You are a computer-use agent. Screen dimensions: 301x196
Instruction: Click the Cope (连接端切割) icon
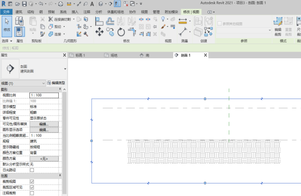51,19
